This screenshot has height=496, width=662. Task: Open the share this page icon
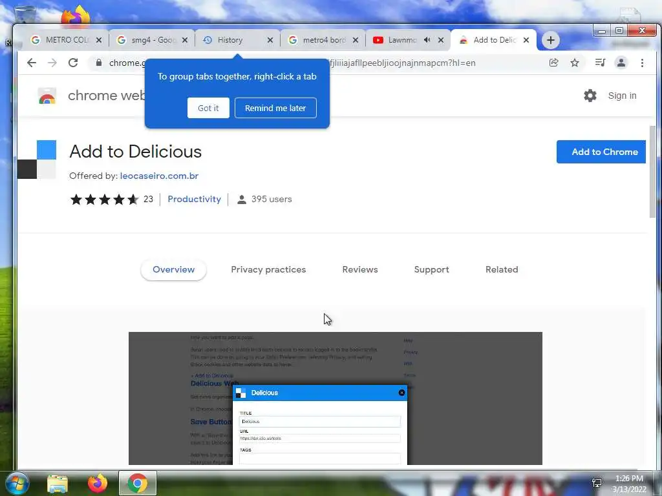[x=553, y=63]
